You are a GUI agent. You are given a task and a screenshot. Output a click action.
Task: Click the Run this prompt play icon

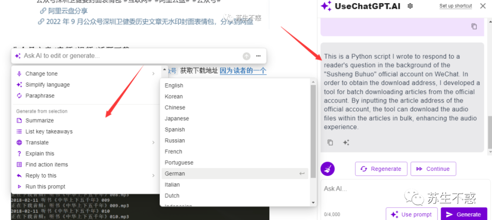[19, 186]
